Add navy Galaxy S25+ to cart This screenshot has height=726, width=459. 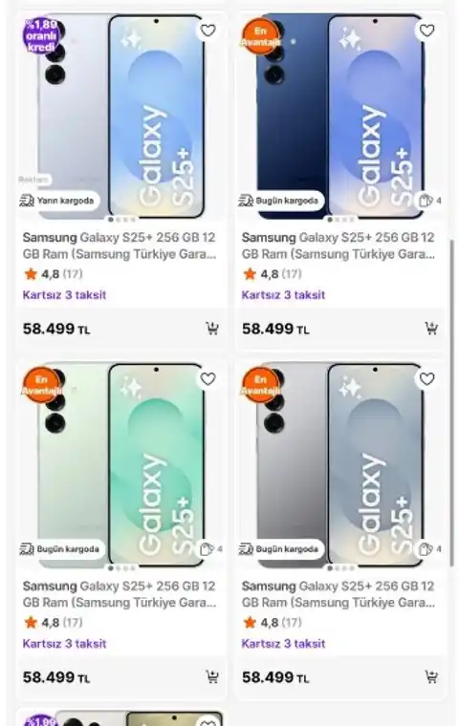point(431,329)
